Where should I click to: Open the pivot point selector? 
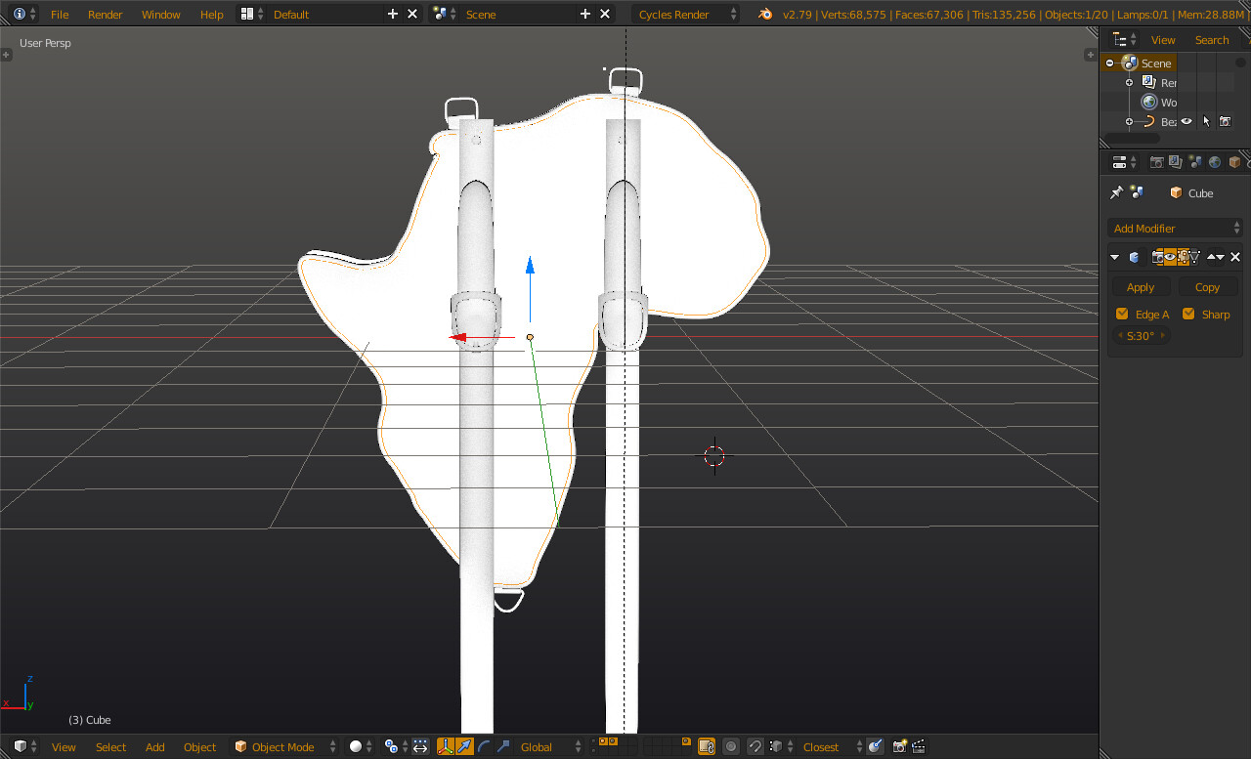click(395, 746)
